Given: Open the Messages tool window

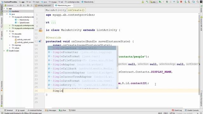Looking at the screenshot, I should (x=51, y=111).
